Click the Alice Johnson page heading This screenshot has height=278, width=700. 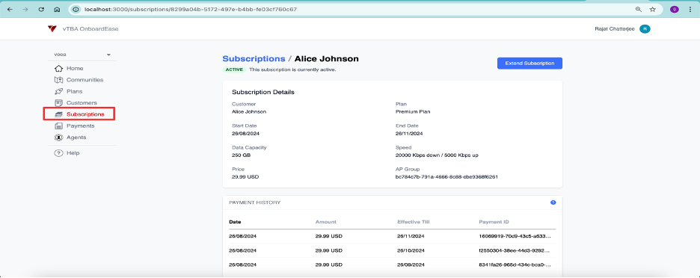click(326, 59)
